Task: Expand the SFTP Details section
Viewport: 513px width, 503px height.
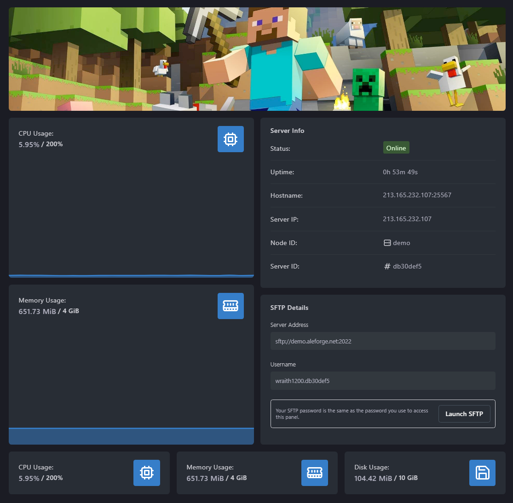Action: [289, 308]
